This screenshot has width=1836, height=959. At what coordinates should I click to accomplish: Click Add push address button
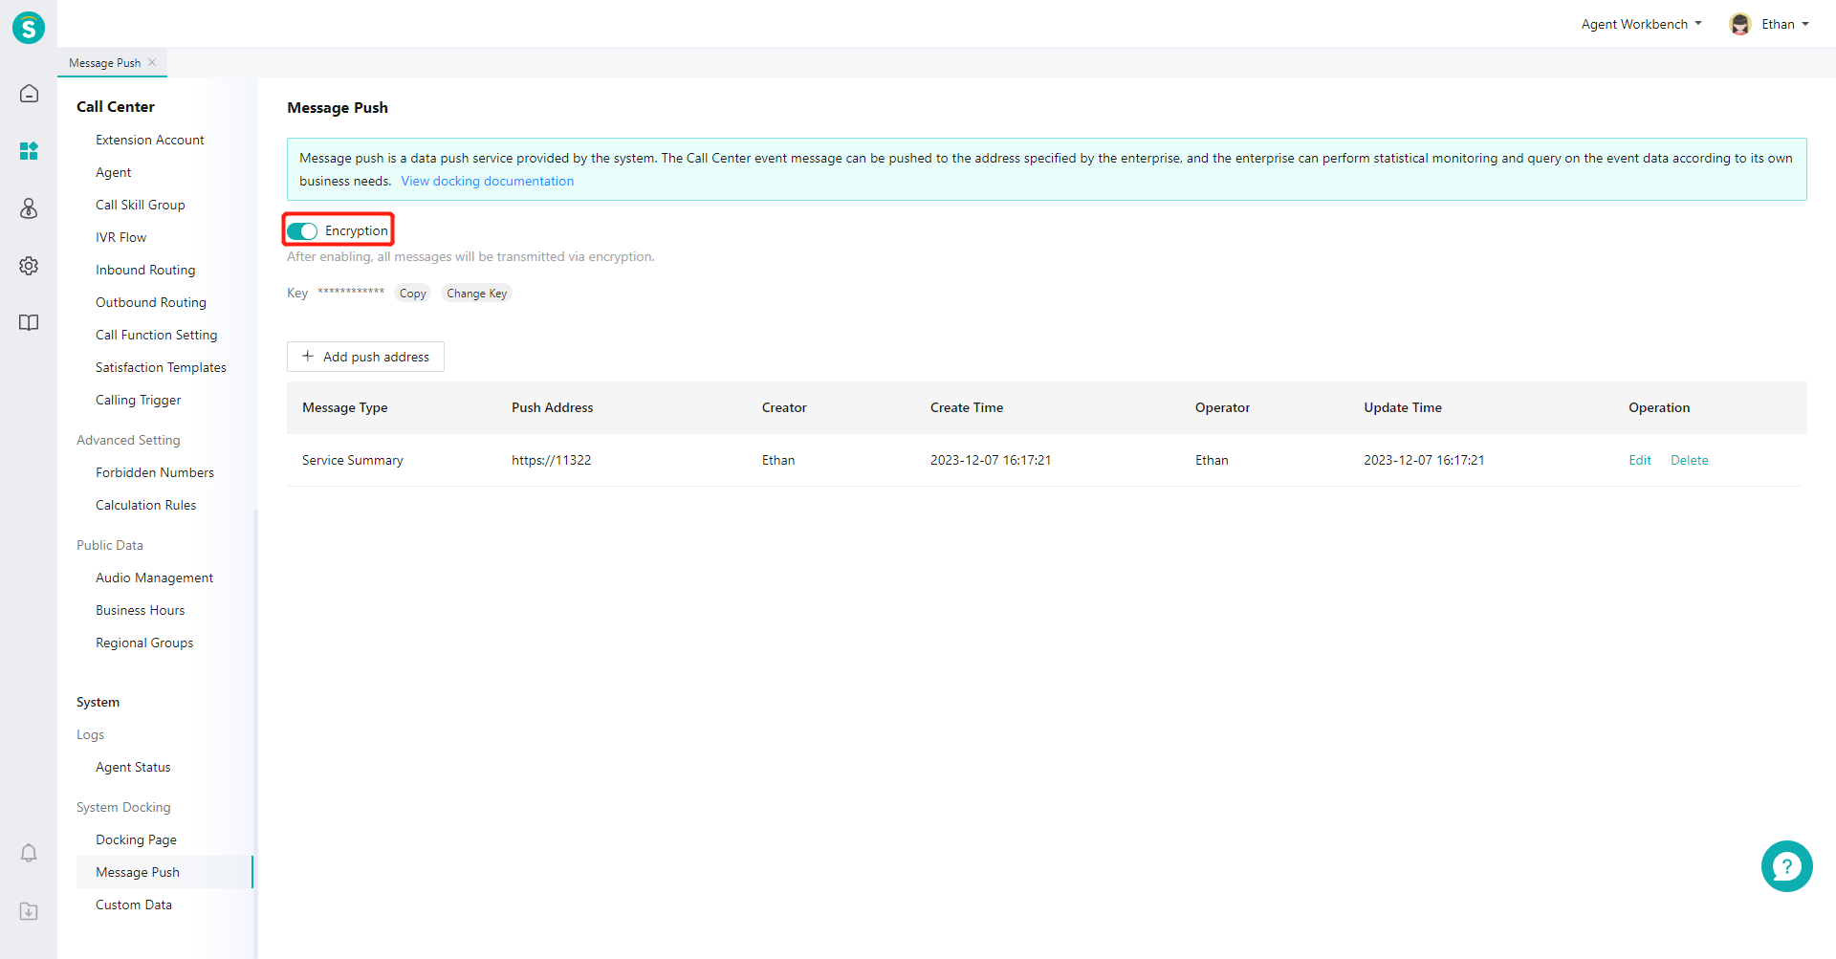[x=365, y=357]
